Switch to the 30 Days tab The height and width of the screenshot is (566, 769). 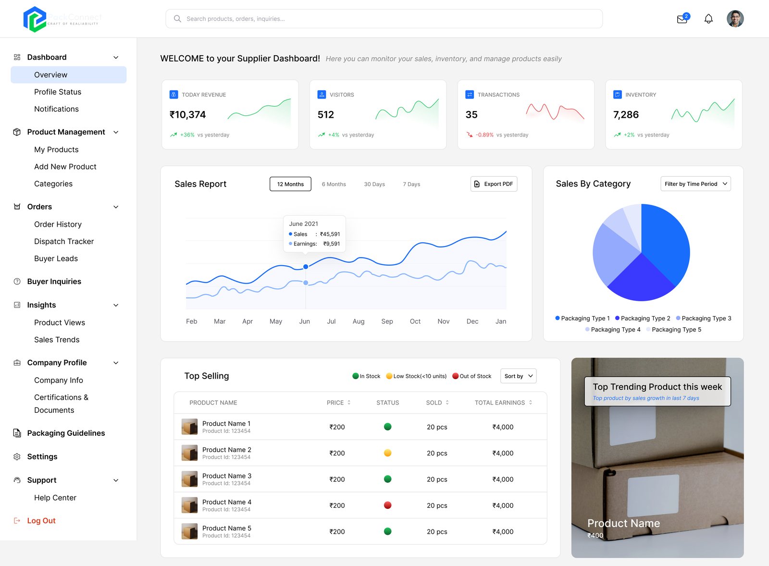[x=374, y=184]
